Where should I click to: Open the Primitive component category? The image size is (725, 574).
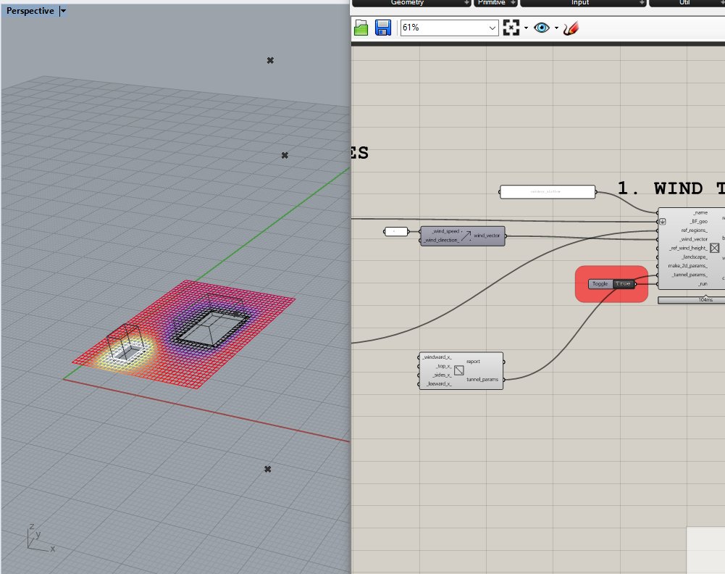pyautogui.click(x=491, y=3)
